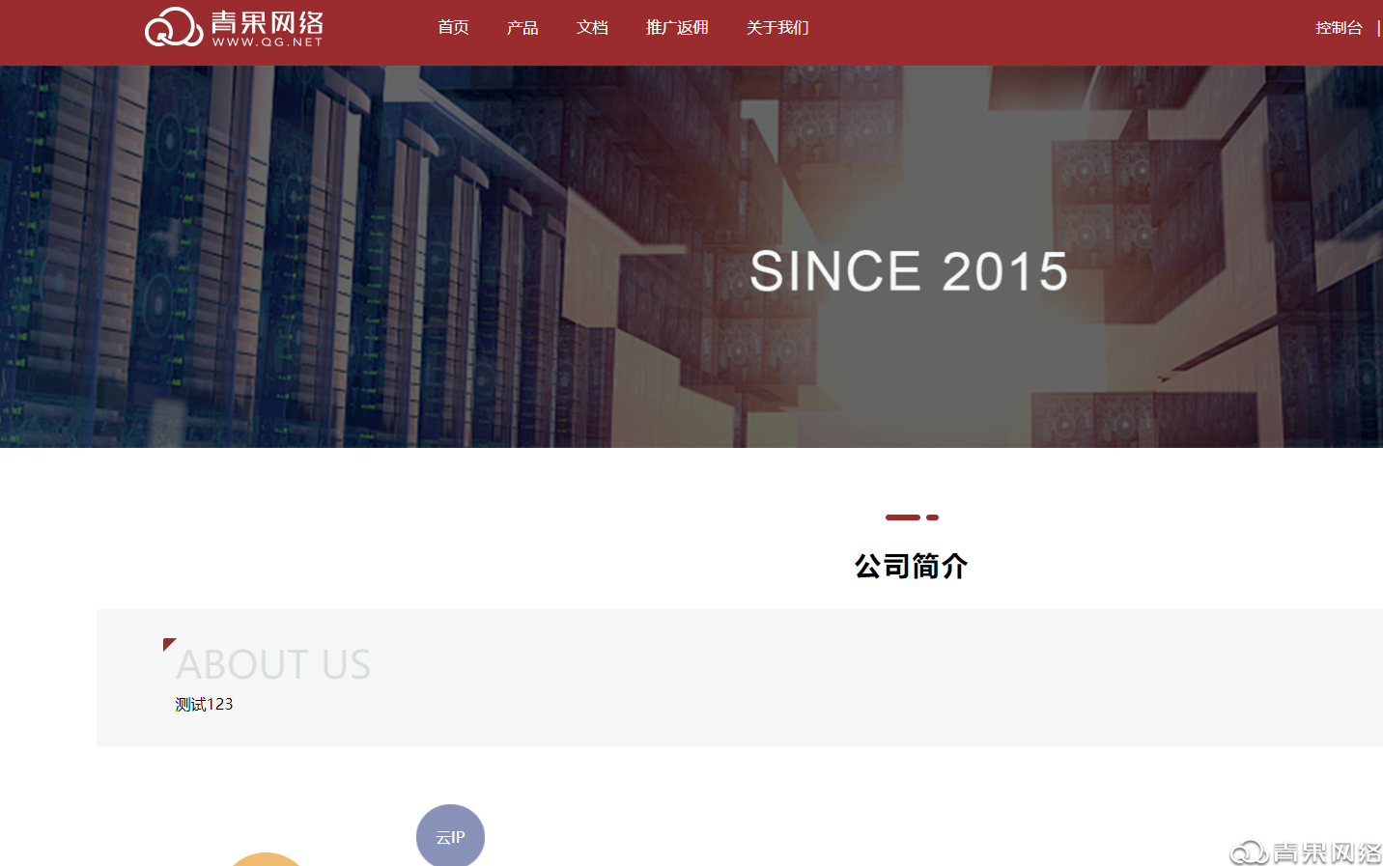The height and width of the screenshot is (866, 1383).
Task: Open the 产品 menu item
Action: coord(522,27)
